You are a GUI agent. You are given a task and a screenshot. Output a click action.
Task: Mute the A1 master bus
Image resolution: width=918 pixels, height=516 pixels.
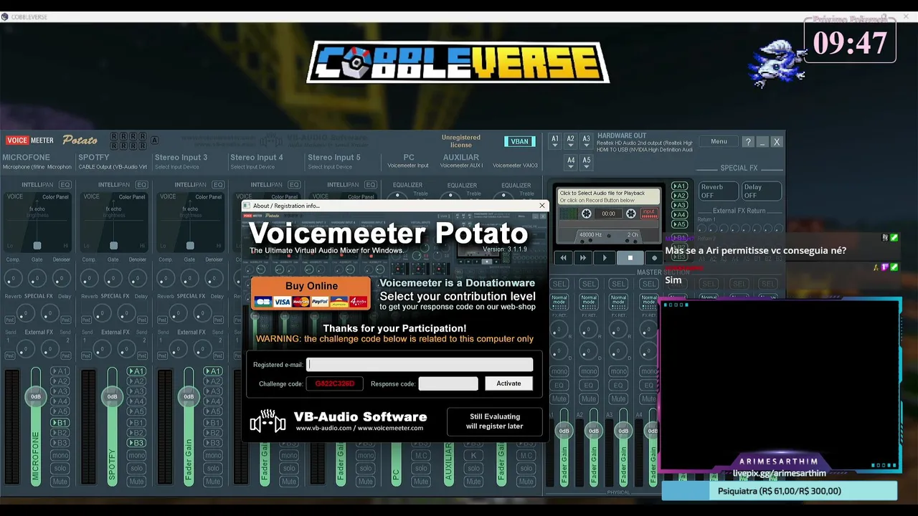click(559, 399)
